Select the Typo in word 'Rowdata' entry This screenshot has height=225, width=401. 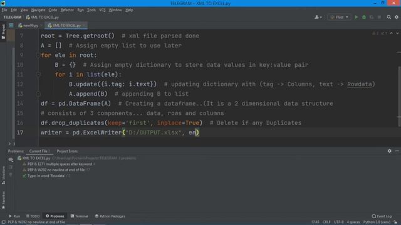46,176
